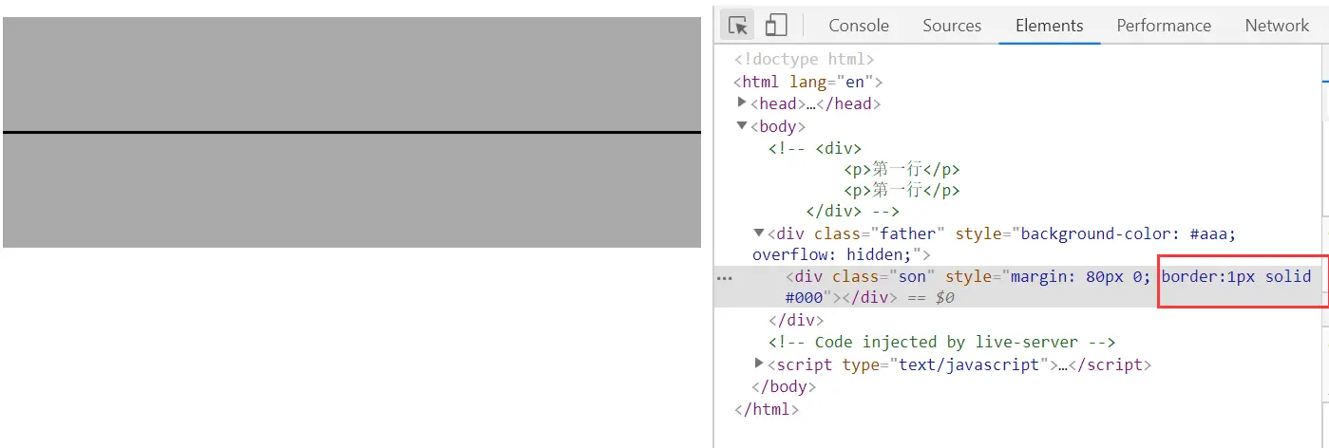Click the closing body tag
The height and width of the screenshot is (448, 1329).
pyautogui.click(x=784, y=386)
